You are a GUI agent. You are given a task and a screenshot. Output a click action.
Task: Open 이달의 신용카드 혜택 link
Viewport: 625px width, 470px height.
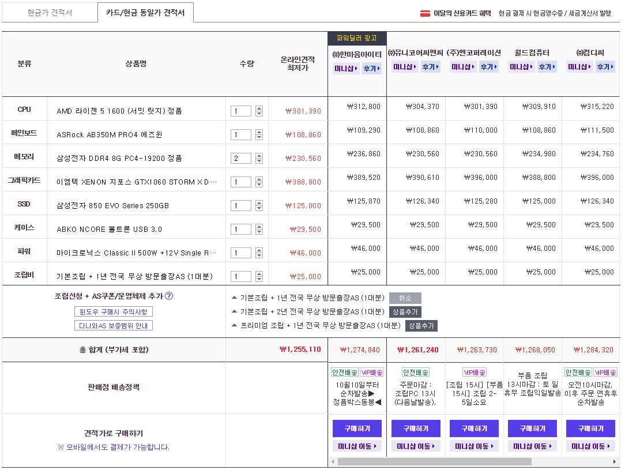coord(462,13)
